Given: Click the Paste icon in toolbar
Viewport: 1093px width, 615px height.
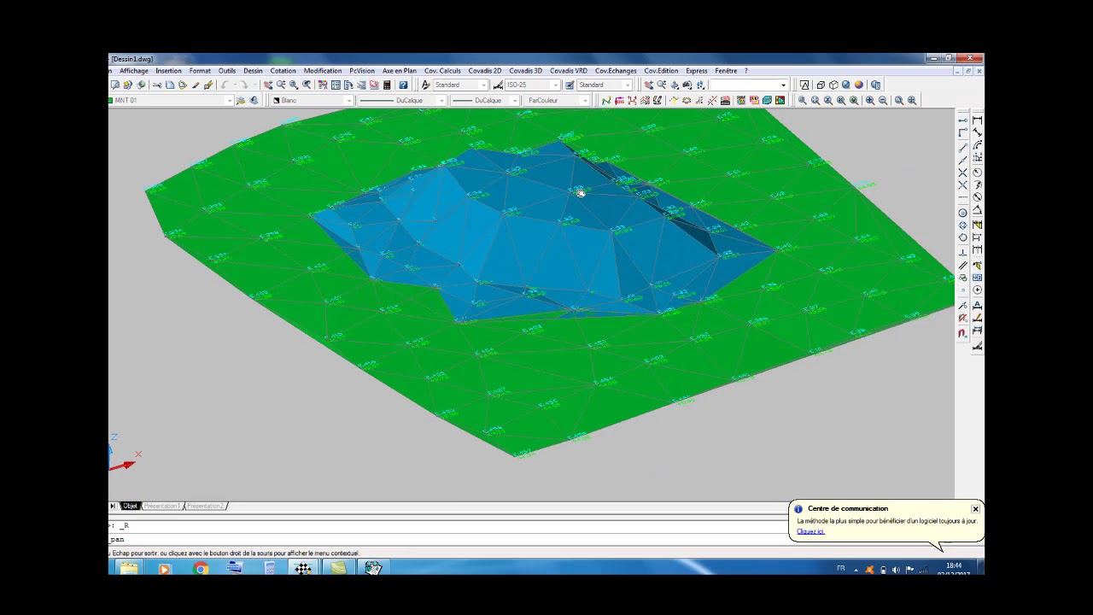Looking at the screenshot, I should tap(183, 85).
